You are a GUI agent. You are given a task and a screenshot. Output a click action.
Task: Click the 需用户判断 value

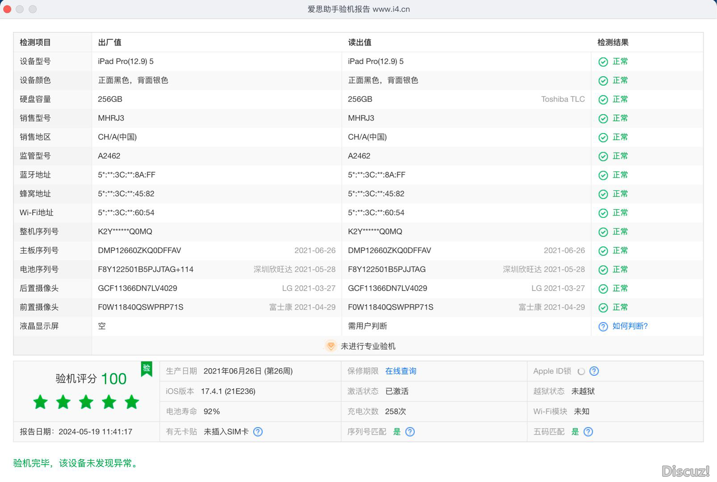[x=367, y=326]
